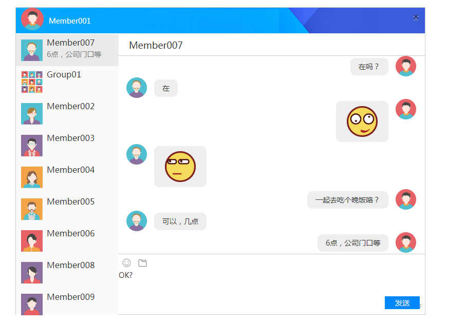Click your own avatar next to '在吗？' message

click(406, 66)
